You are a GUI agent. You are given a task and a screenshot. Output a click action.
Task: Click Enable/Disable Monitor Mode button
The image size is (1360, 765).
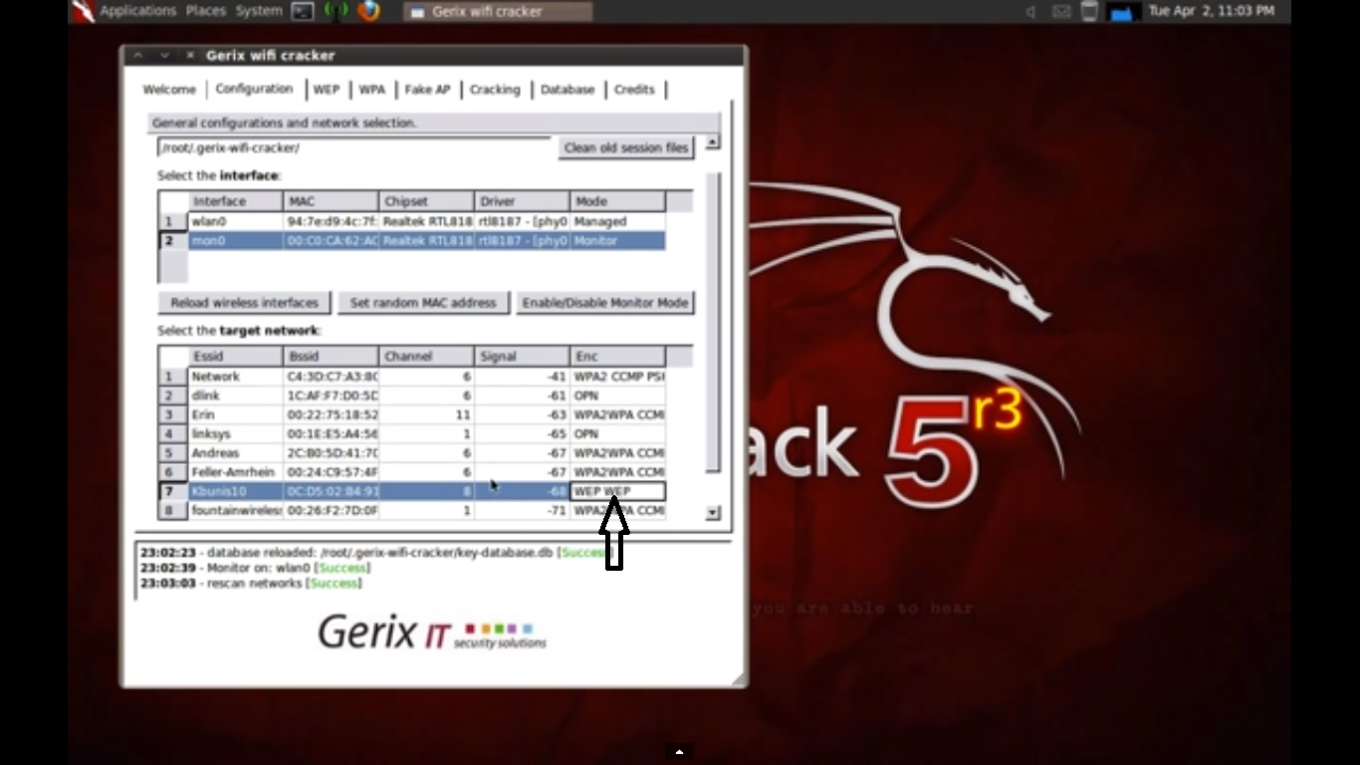[x=605, y=303]
